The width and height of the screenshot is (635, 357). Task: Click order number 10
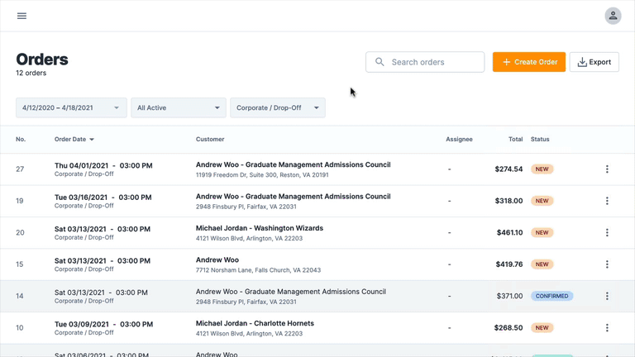pos(20,328)
